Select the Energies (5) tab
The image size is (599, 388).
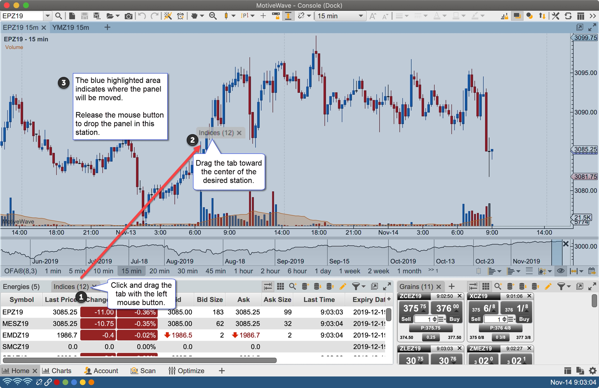point(21,287)
